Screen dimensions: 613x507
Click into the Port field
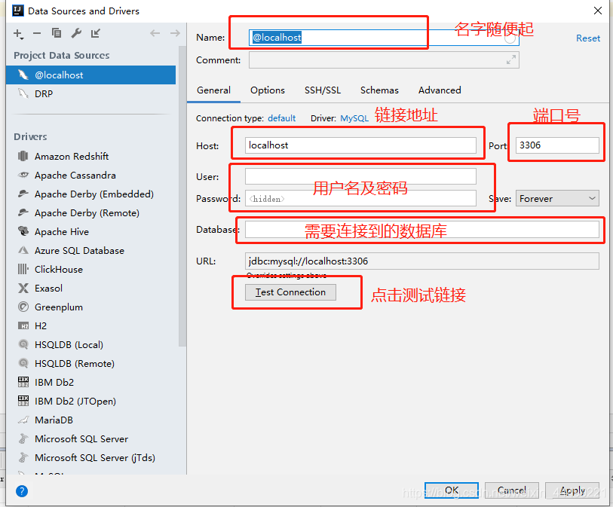tap(557, 145)
